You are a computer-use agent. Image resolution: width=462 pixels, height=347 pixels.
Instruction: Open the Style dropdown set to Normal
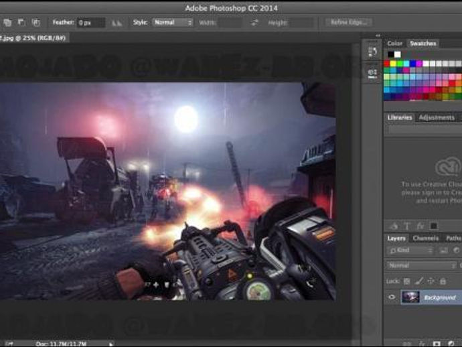coord(173,22)
